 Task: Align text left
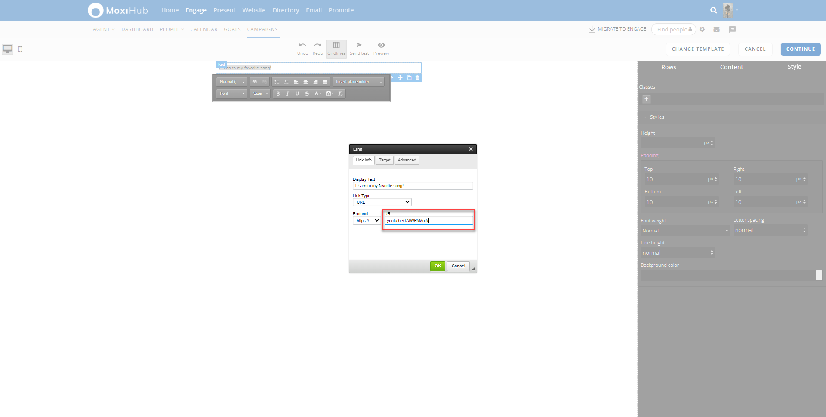296,82
